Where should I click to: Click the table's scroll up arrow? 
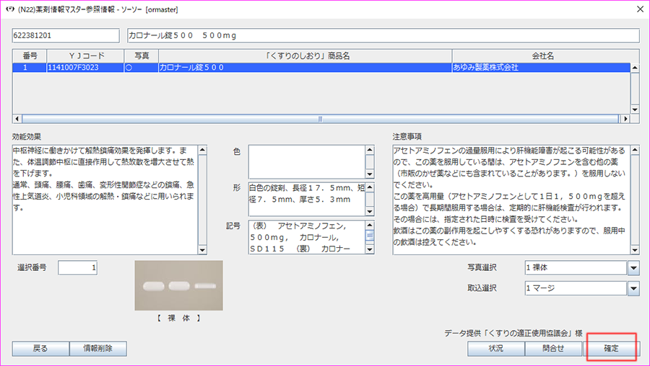pos(635,68)
